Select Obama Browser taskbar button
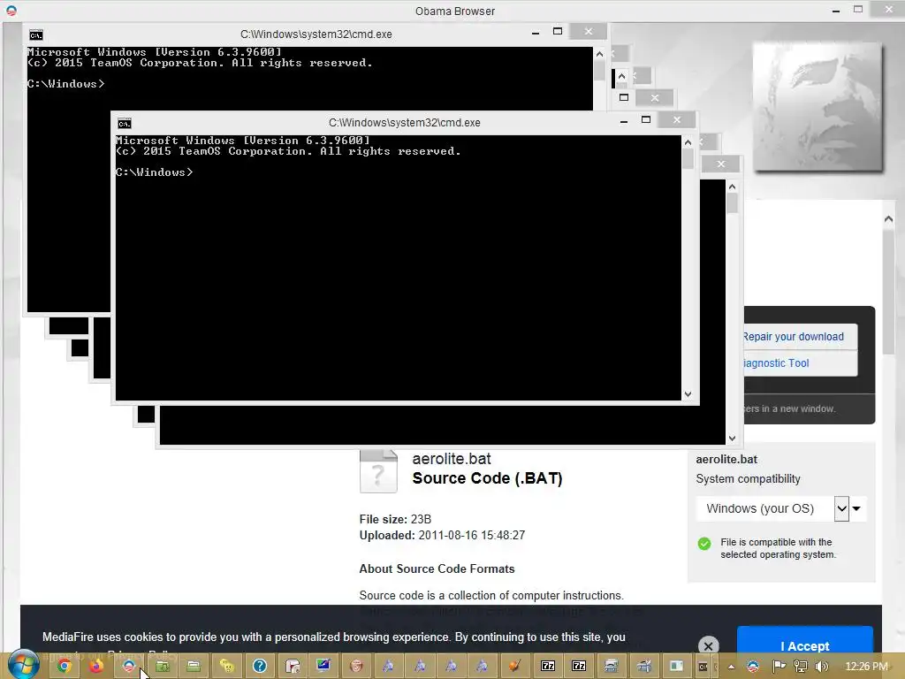This screenshot has height=679, width=905. pyautogui.click(x=129, y=667)
